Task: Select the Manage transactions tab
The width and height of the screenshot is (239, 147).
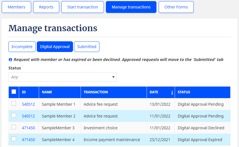Action: click(131, 7)
